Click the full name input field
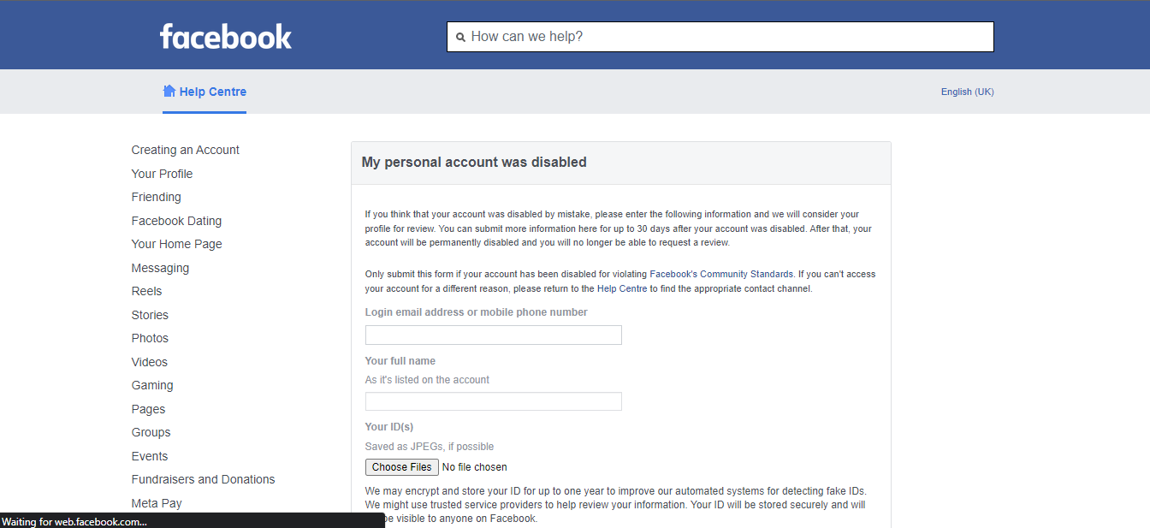 click(x=493, y=401)
